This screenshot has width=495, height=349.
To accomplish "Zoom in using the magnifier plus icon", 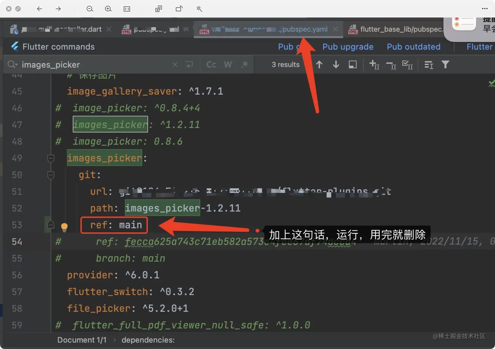I will point(108,9).
